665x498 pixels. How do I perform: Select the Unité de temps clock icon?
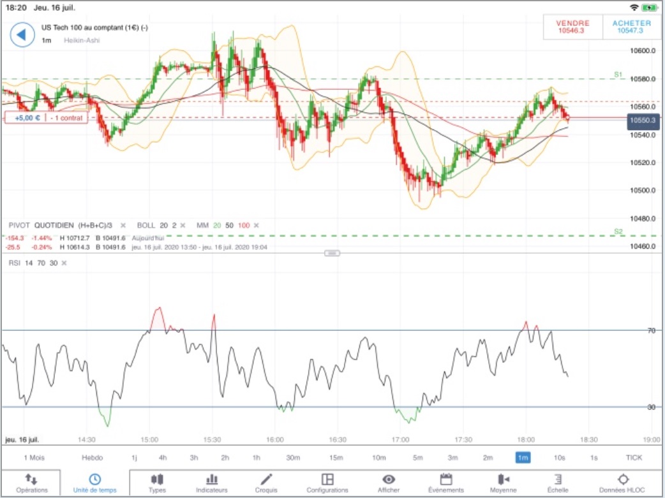95,480
